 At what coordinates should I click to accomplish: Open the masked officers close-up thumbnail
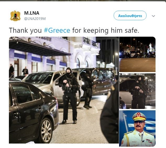(137, 91)
